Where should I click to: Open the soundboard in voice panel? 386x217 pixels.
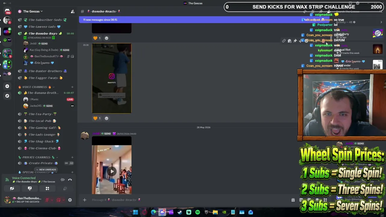[65, 188]
